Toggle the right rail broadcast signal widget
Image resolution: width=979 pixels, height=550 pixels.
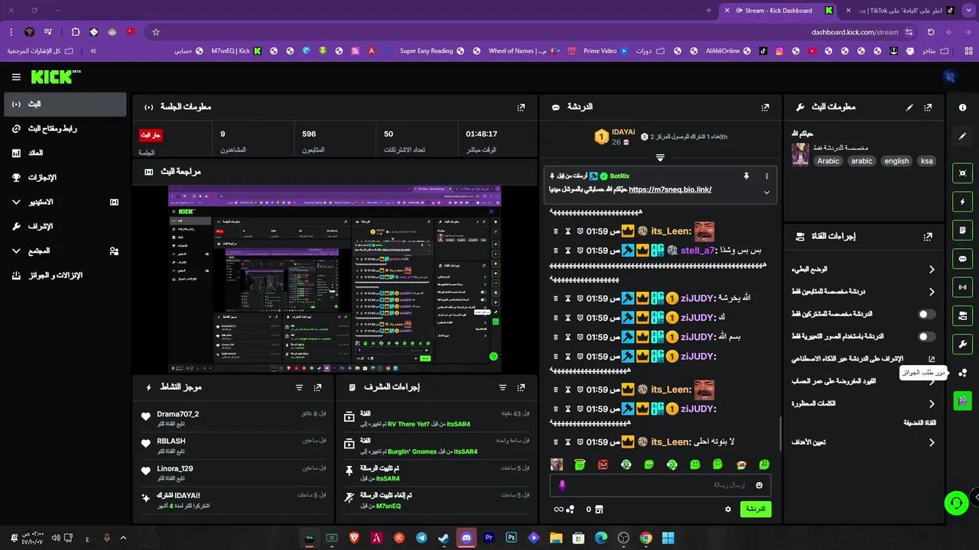[963, 287]
